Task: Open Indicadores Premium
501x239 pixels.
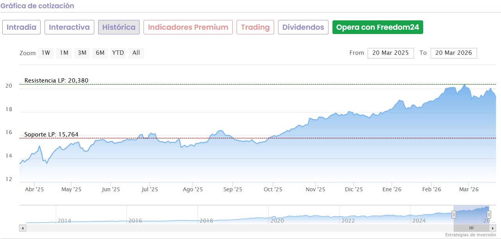Action: coord(188,27)
